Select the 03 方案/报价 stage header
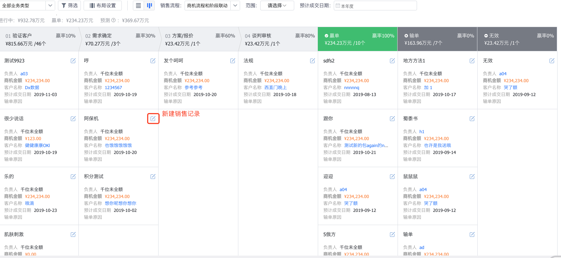 pos(199,39)
